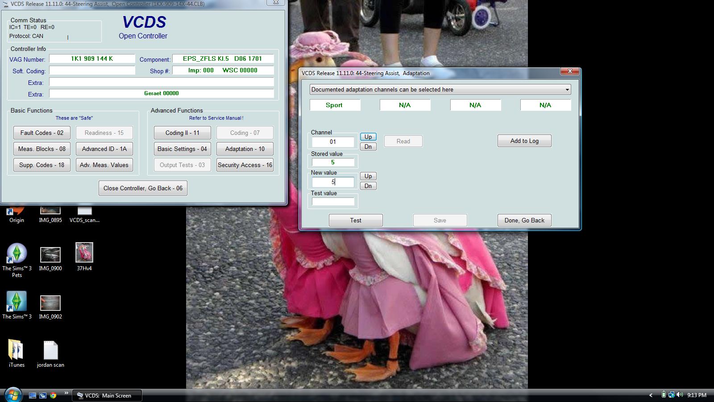Expand quick launch overflow chevron
The height and width of the screenshot is (402, 714).
click(x=66, y=394)
